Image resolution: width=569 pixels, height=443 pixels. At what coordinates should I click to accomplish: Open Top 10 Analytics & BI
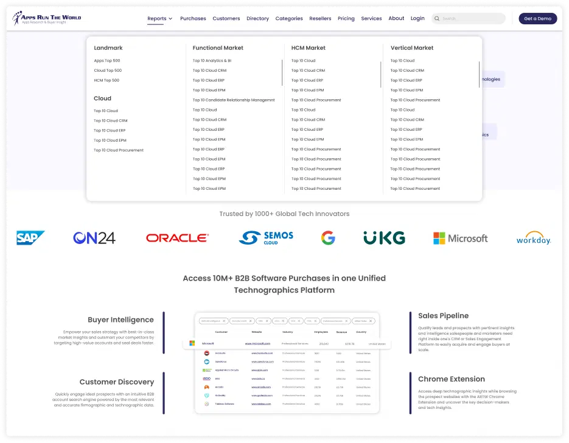coord(212,61)
